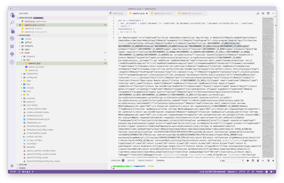Click the Manage gear icon
284x183 pixels.
pyautogui.click(x=12, y=166)
